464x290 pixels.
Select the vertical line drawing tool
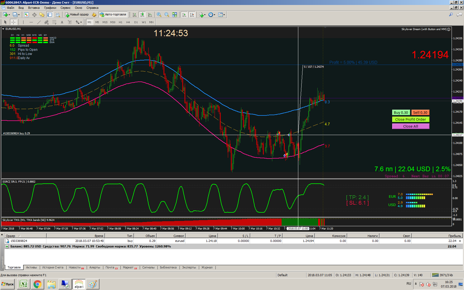23,22
